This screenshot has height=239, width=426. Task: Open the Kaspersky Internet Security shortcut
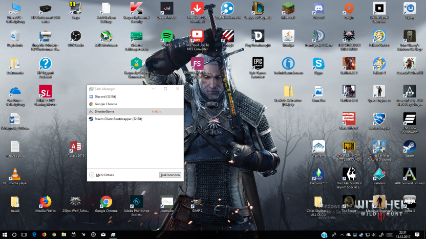click(136, 8)
